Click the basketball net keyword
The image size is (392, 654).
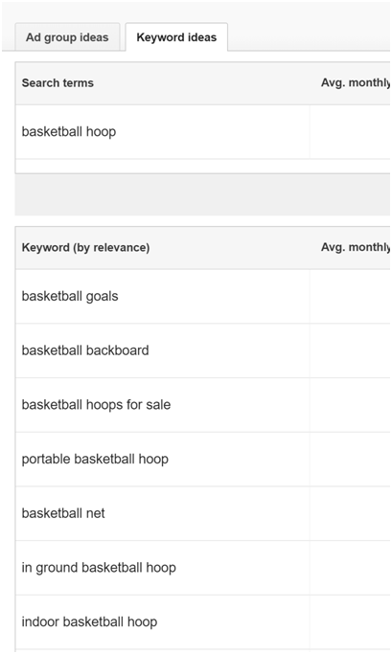coord(63,513)
